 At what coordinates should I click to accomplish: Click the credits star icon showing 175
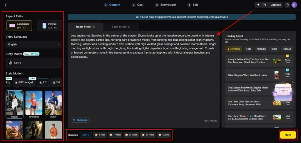coord(258,5)
